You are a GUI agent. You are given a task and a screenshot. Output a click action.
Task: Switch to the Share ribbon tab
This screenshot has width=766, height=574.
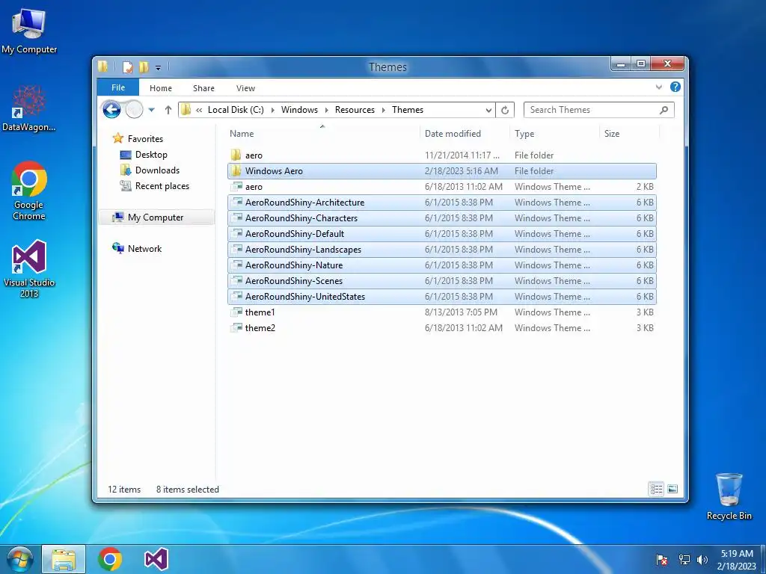(x=203, y=88)
